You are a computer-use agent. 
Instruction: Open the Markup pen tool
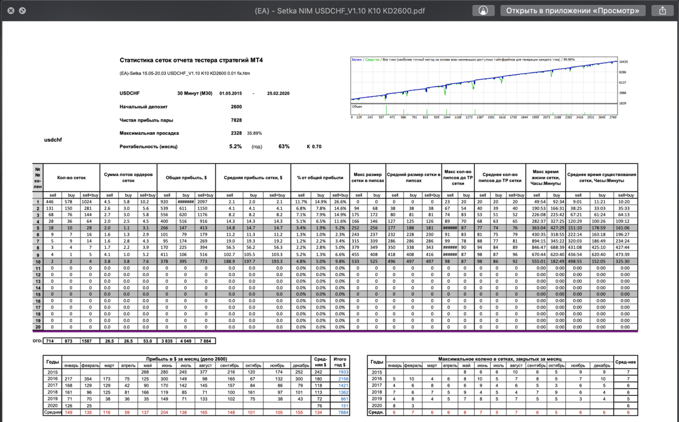pyautogui.click(x=483, y=11)
